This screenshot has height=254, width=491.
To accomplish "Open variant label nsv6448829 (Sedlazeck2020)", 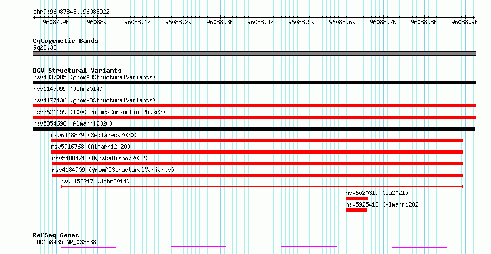I will (94, 135).
